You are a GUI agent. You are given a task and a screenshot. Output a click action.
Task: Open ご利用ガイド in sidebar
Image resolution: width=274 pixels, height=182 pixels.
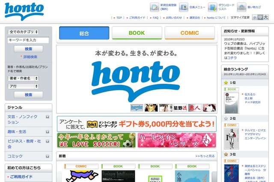[21, 176]
